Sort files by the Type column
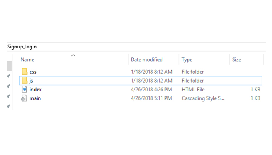 coord(187,60)
